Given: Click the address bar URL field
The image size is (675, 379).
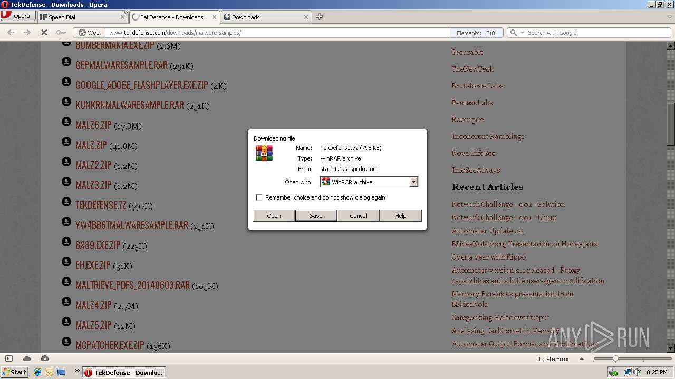Looking at the screenshot, I should (278, 33).
